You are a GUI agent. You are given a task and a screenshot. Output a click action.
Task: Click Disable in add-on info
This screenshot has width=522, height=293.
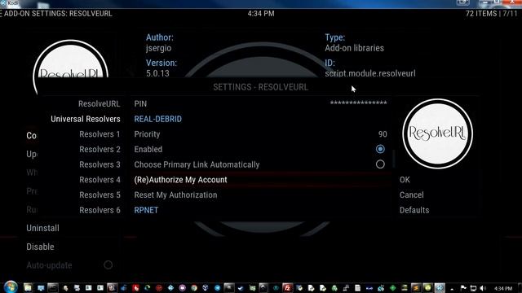point(40,247)
